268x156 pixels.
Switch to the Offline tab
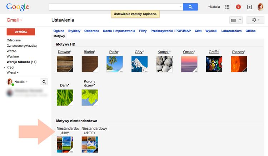250,31
